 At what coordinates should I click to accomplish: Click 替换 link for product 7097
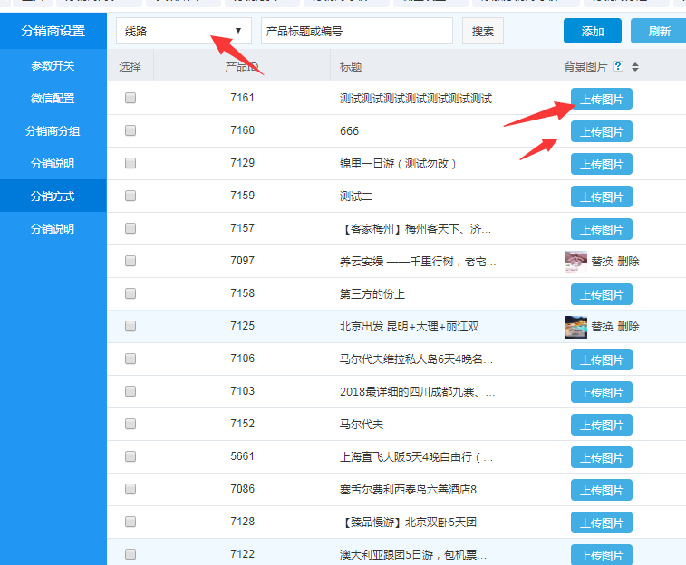(602, 262)
